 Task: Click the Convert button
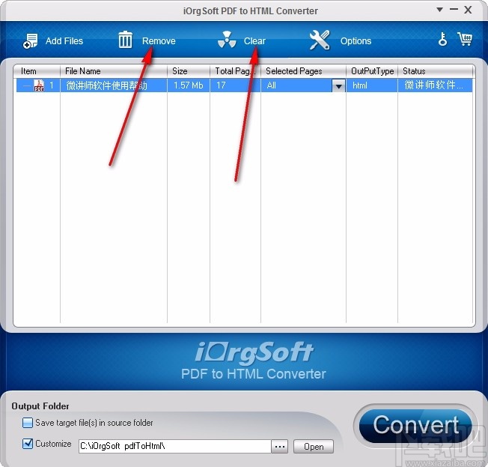[415, 426]
